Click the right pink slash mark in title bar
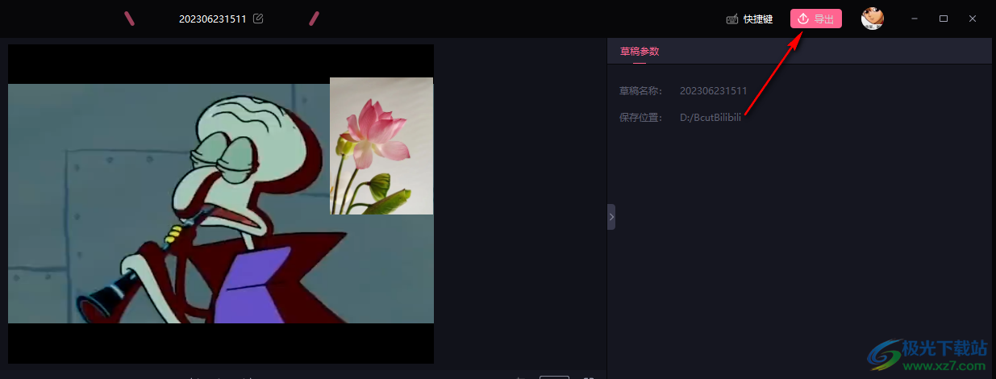Viewport: 996px width, 379px height. pyautogui.click(x=315, y=19)
